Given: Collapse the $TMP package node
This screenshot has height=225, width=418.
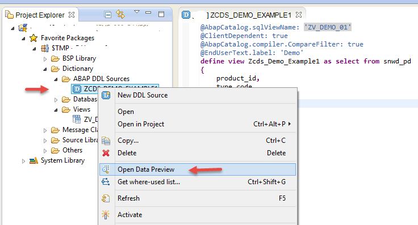Looking at the screenshot, I should click(x=35, y=49).
